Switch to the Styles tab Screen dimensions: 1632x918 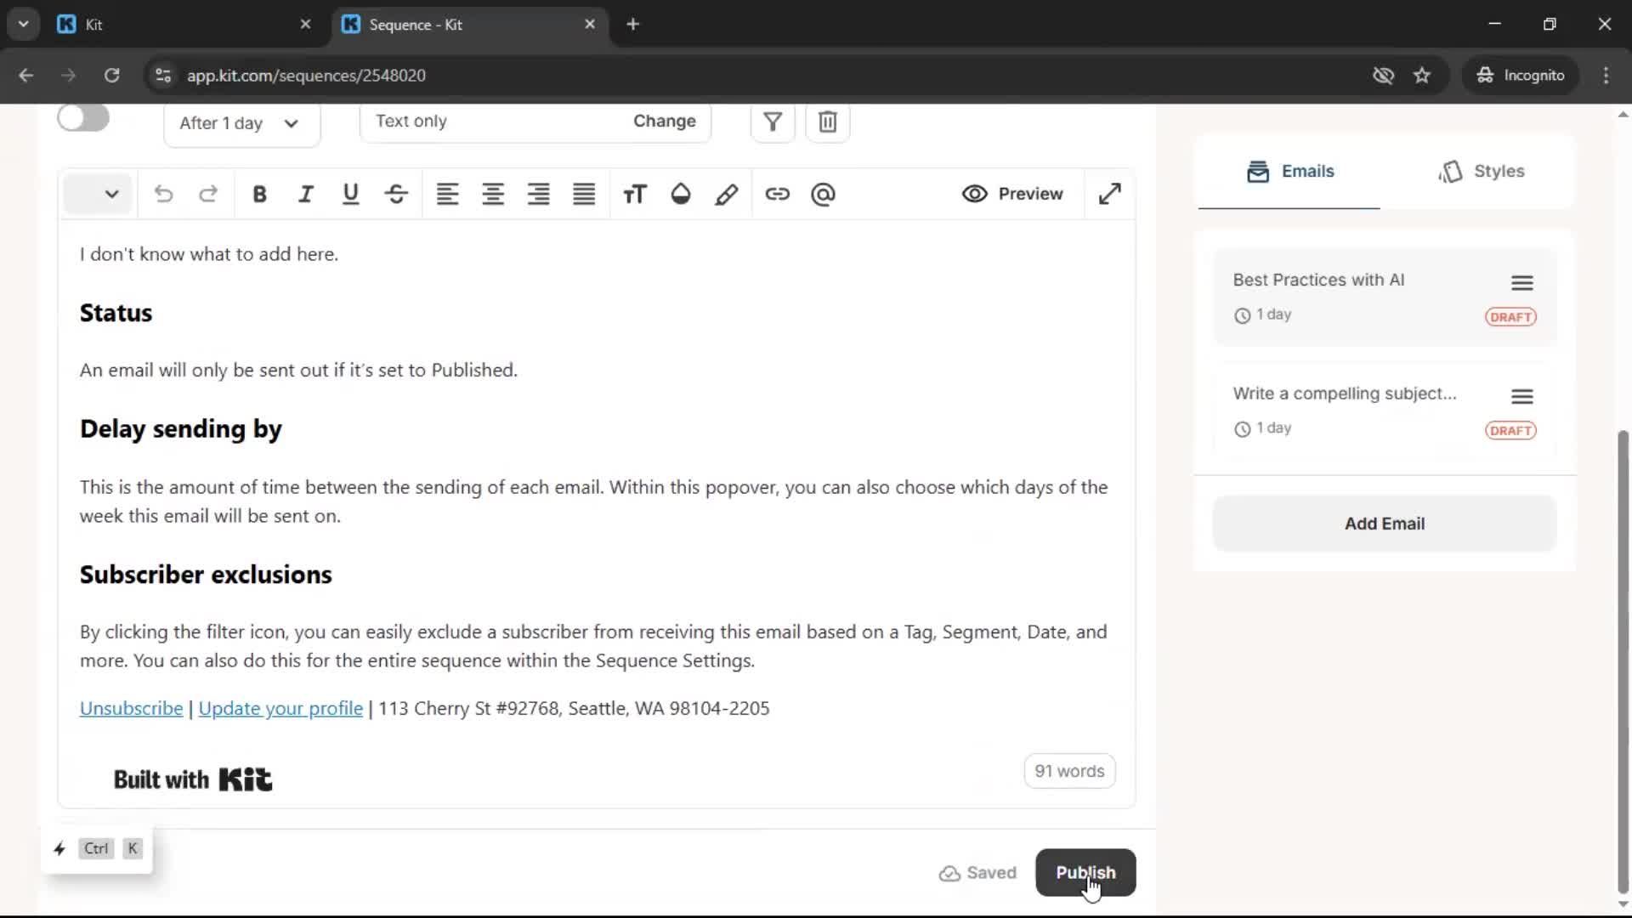[1482, 171]
